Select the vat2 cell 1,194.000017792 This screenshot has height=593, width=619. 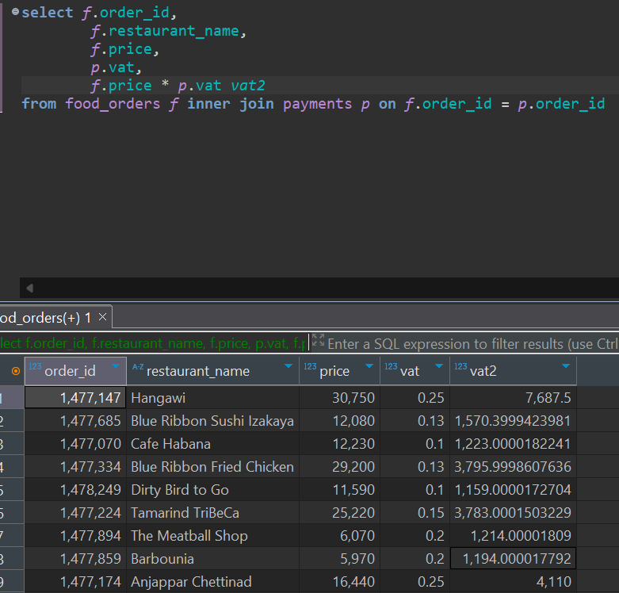pos(514,559)
